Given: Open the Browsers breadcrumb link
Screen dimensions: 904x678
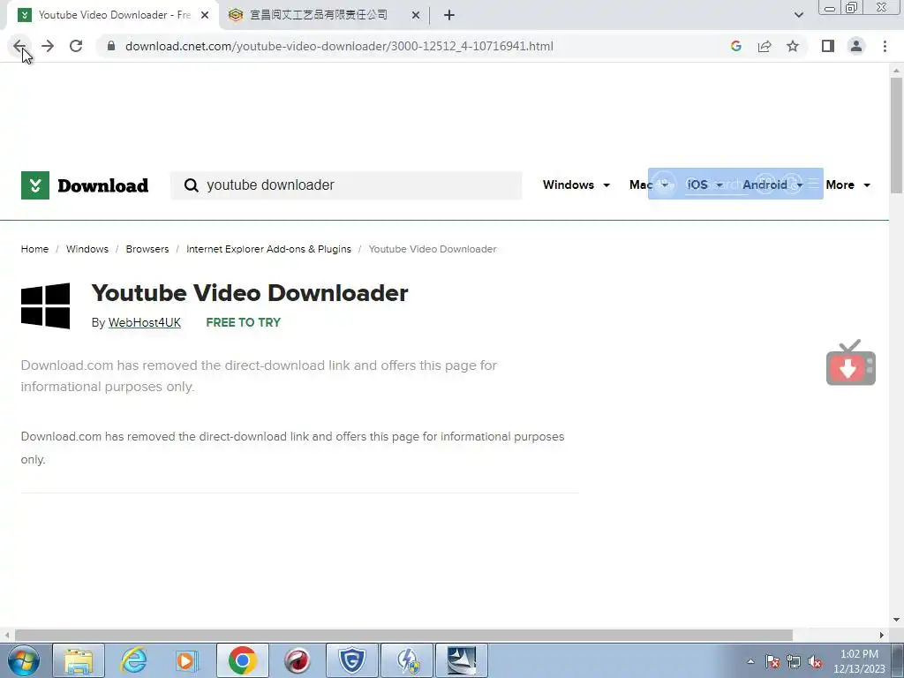Looking at the screenshot, I should pos(147,249).
